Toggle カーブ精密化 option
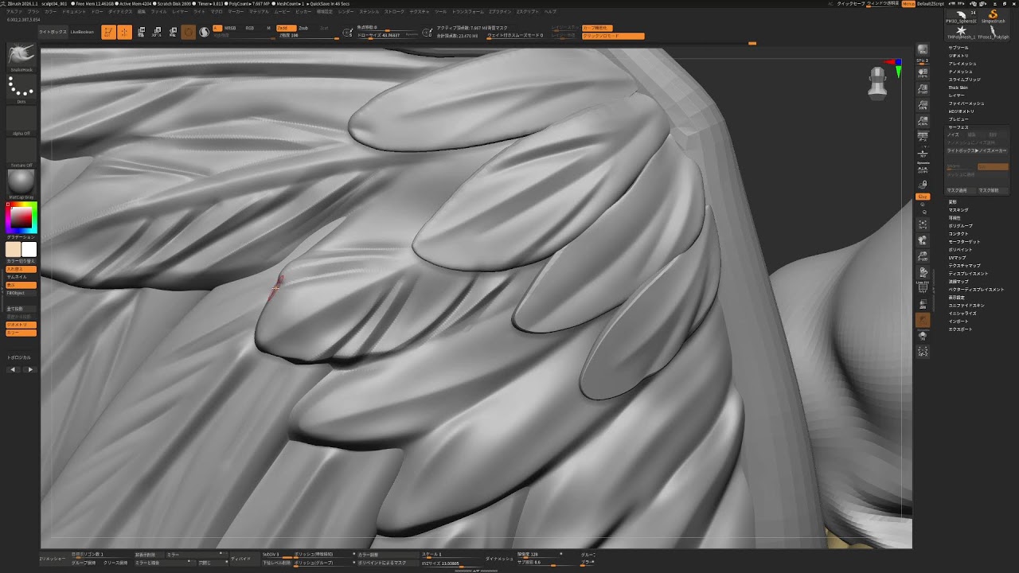The width and height of the screenshot is (1019, 573). (595, 28)
